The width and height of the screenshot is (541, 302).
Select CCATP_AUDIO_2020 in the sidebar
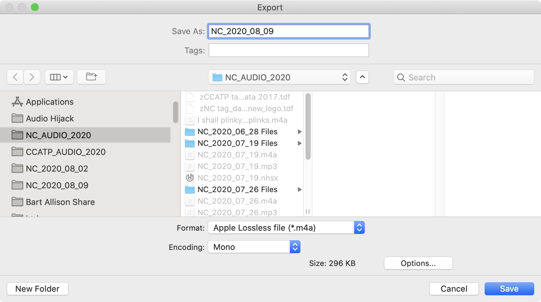tap(65, 152)
